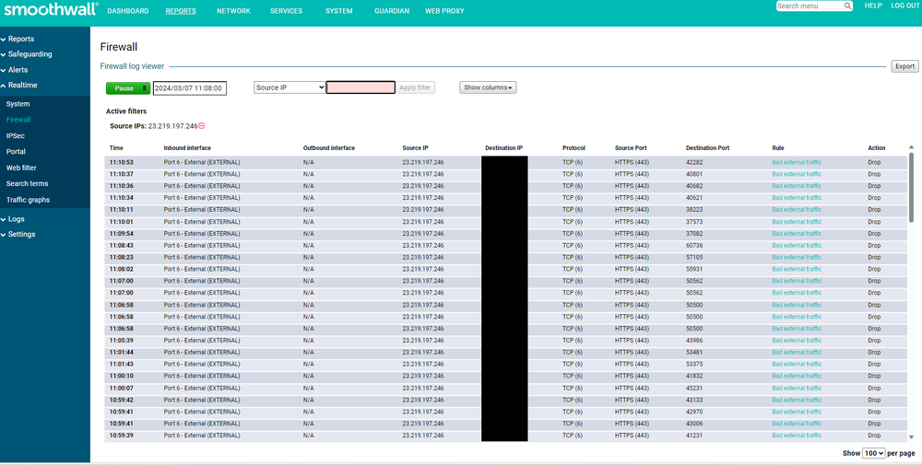Image resolution: width=922 pixels, height=465 pixels.
Task: Click the pink filter value input field
Action: (361, 87)
